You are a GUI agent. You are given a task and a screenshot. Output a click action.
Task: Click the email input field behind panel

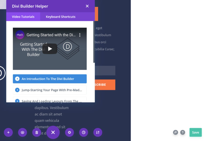[x=105, y=71]
